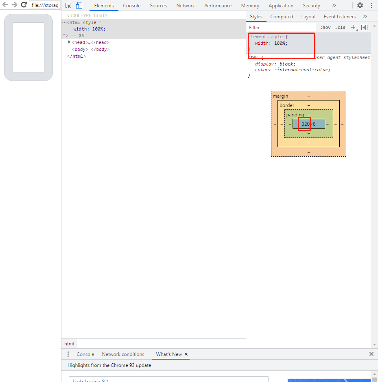Open the Performance tab
The image size is (378, 382).
pyautogui.click(x=218, y=6)
